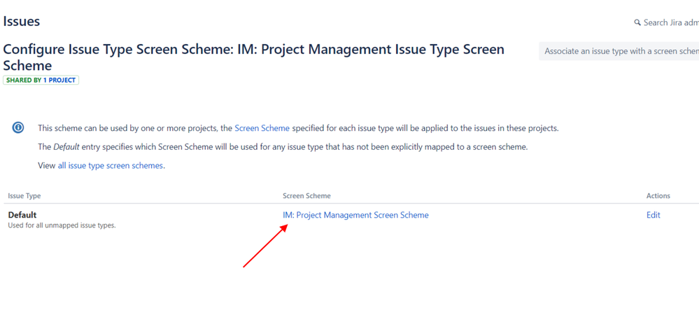Click the Shared by 1 Project badge
The width and height of the screenshot is (699, 315).
(41, 80)
